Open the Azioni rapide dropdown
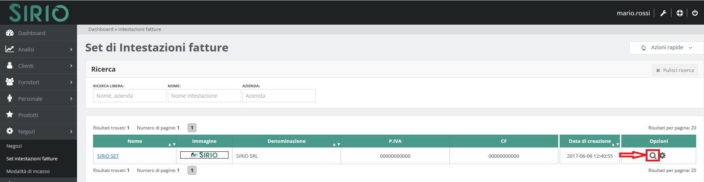The height and width of the screenshot is (182, 704). tap(666, 48)
